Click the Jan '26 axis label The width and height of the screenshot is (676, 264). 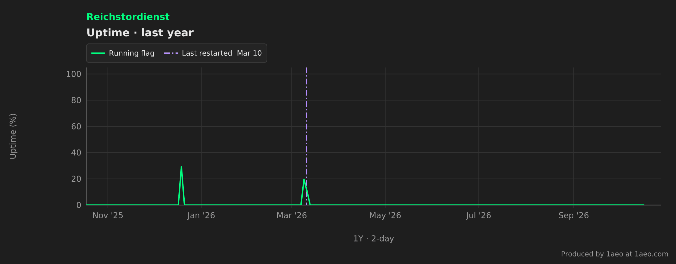[x=201, y=216]
